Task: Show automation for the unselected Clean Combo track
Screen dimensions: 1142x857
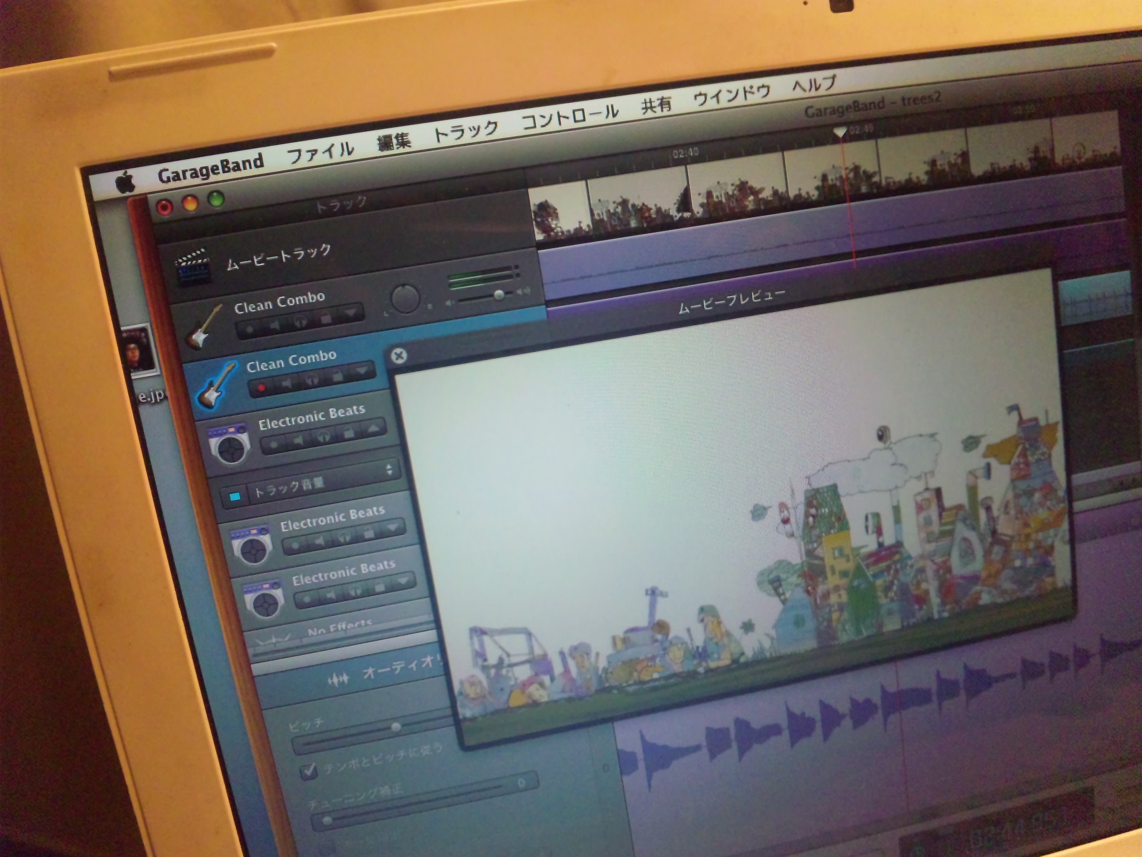Action: click(351, 312)
